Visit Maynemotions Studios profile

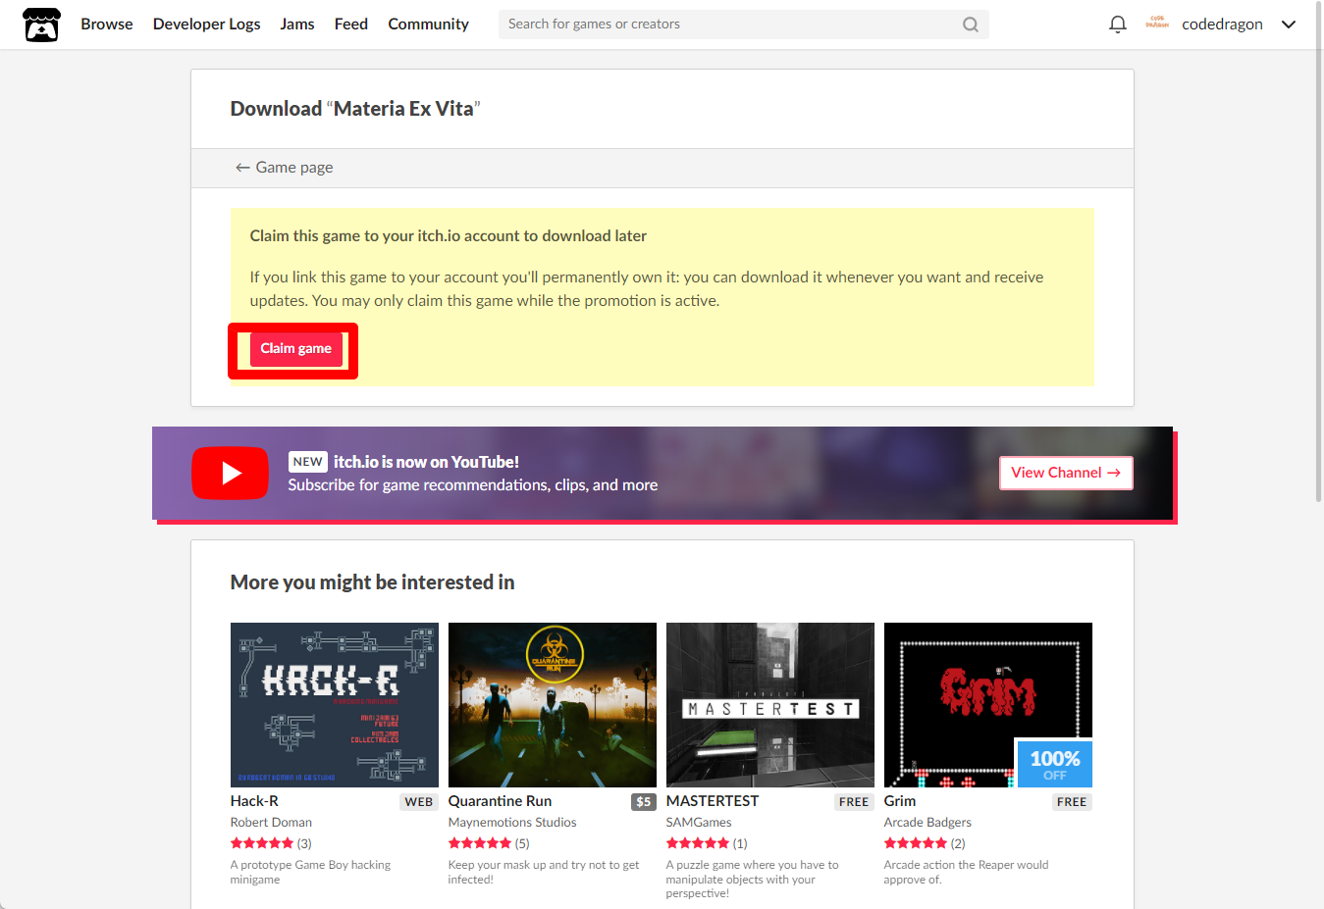(512, 823)
